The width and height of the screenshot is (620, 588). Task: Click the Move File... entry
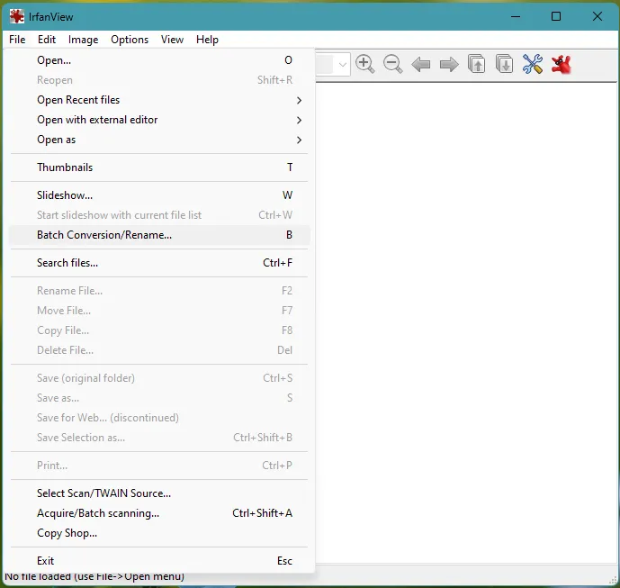click(159, 311)
